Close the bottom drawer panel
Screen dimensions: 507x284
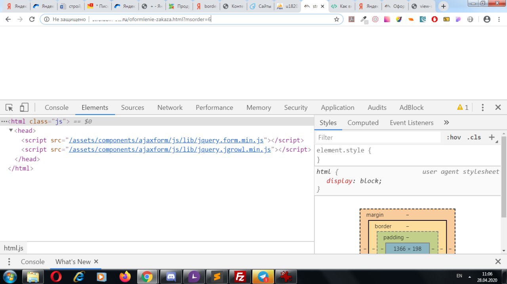498,261
